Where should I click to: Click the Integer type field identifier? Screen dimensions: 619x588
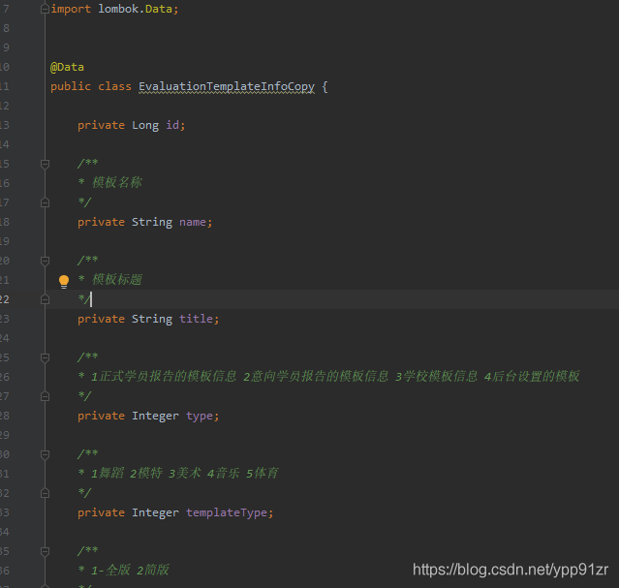pos(201,416)
